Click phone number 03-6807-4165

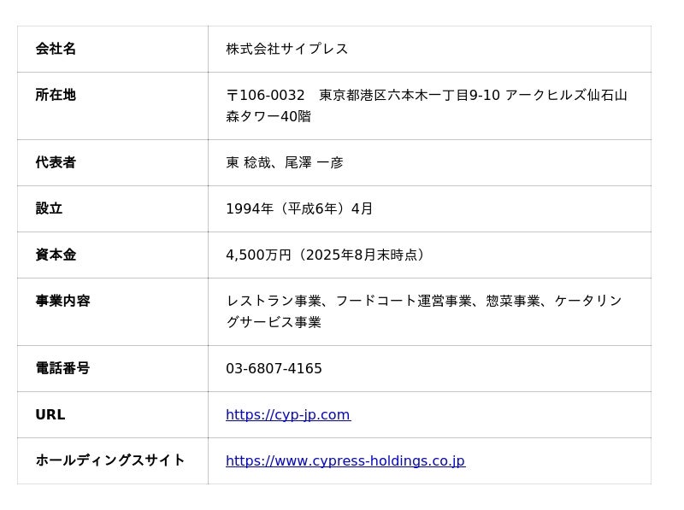point(274,368)
